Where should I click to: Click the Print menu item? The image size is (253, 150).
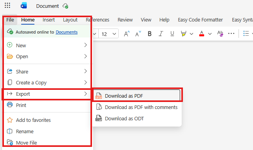point(47,105)
